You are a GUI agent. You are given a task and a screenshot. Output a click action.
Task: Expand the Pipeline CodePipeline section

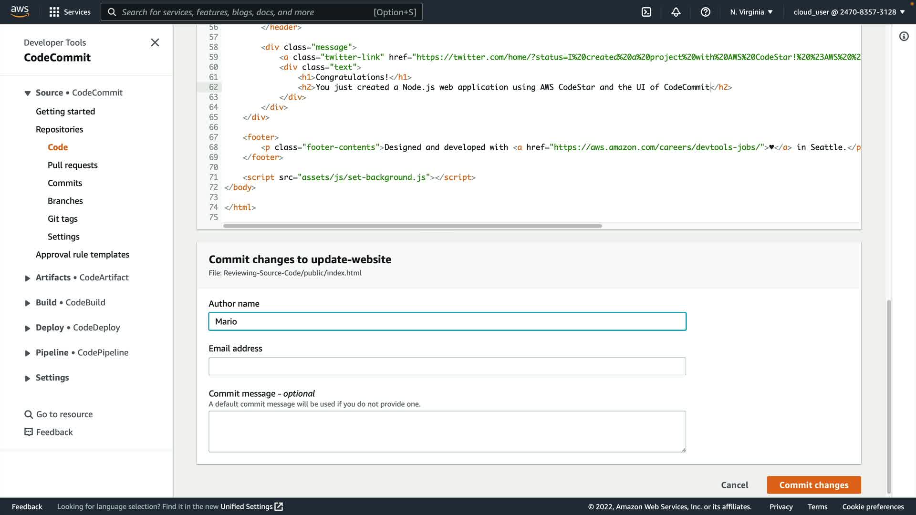(28, 353)
